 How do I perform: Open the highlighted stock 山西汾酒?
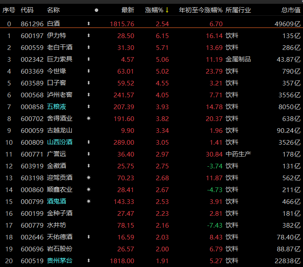point(60,142)
